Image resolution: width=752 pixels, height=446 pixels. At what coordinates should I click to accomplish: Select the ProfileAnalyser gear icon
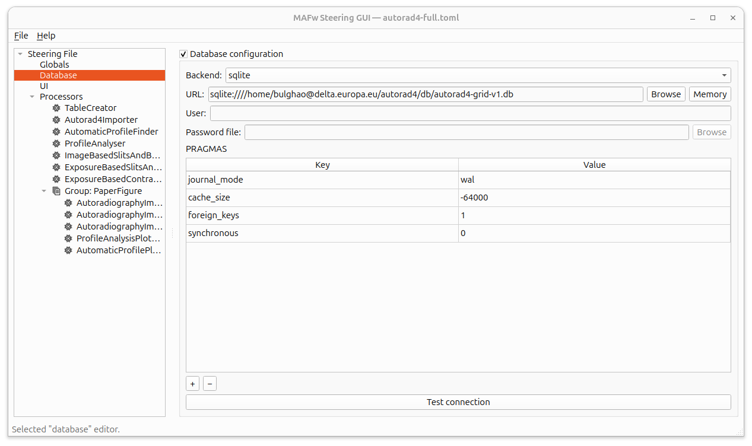coord(55,144)
